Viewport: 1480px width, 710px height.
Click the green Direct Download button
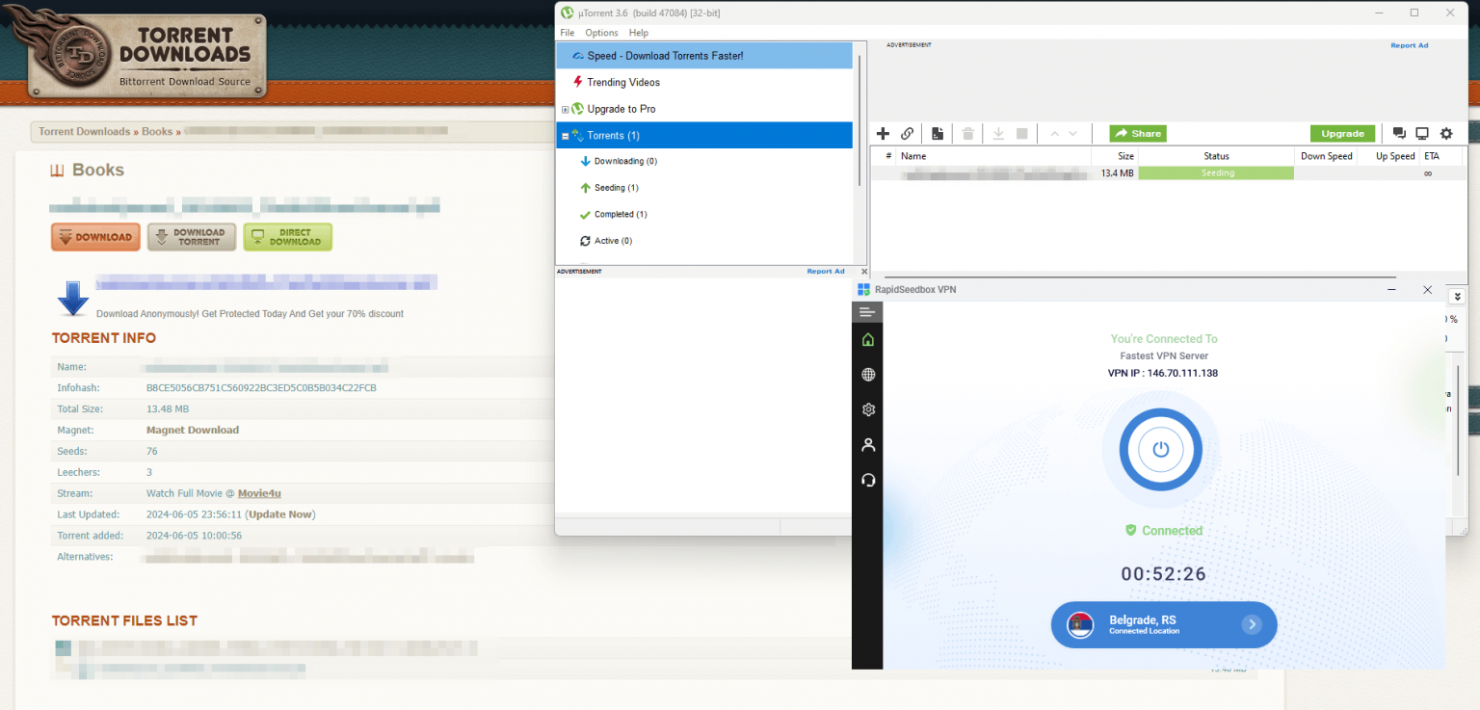click(x=287, y=237)
